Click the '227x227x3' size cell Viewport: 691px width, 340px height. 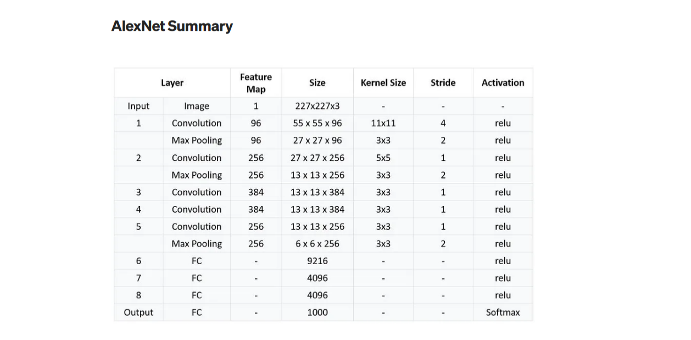317,106
